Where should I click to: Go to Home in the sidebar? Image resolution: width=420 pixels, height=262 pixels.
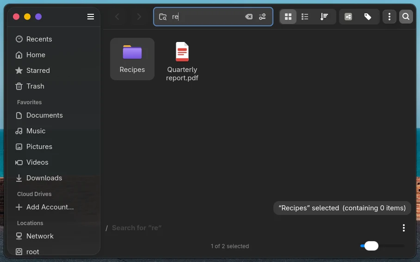coord(54,55)
